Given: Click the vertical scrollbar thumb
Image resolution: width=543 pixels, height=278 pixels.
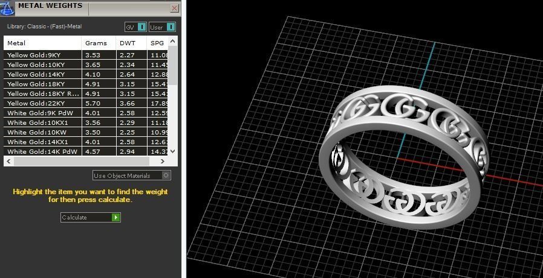Looking at the screenshot, I should click(x=173, y=65).
